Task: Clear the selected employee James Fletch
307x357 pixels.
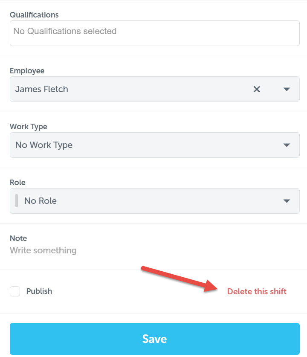Action: (257, 89)
